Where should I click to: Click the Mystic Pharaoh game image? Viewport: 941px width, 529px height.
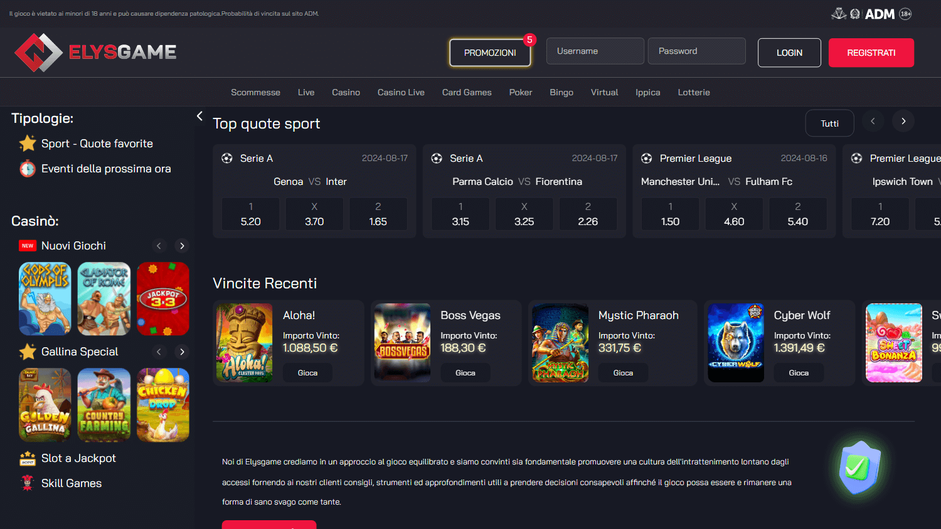click(560, 343)
